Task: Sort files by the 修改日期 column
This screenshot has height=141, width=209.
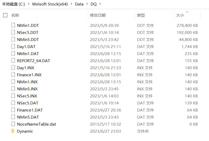Action: (x=98, y=15)
